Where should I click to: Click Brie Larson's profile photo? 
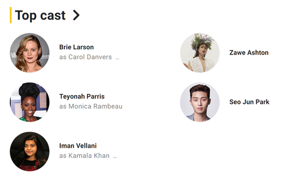(30, 53)
